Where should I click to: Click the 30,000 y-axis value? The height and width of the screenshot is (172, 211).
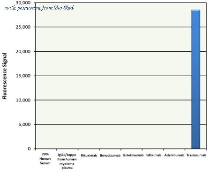pos(23,3)
